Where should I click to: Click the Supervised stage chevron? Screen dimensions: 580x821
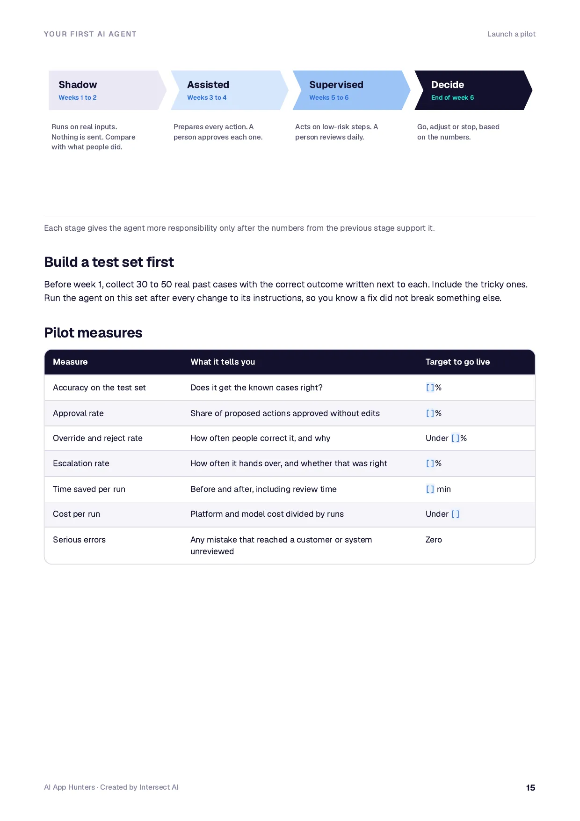[x=351, y=90]
